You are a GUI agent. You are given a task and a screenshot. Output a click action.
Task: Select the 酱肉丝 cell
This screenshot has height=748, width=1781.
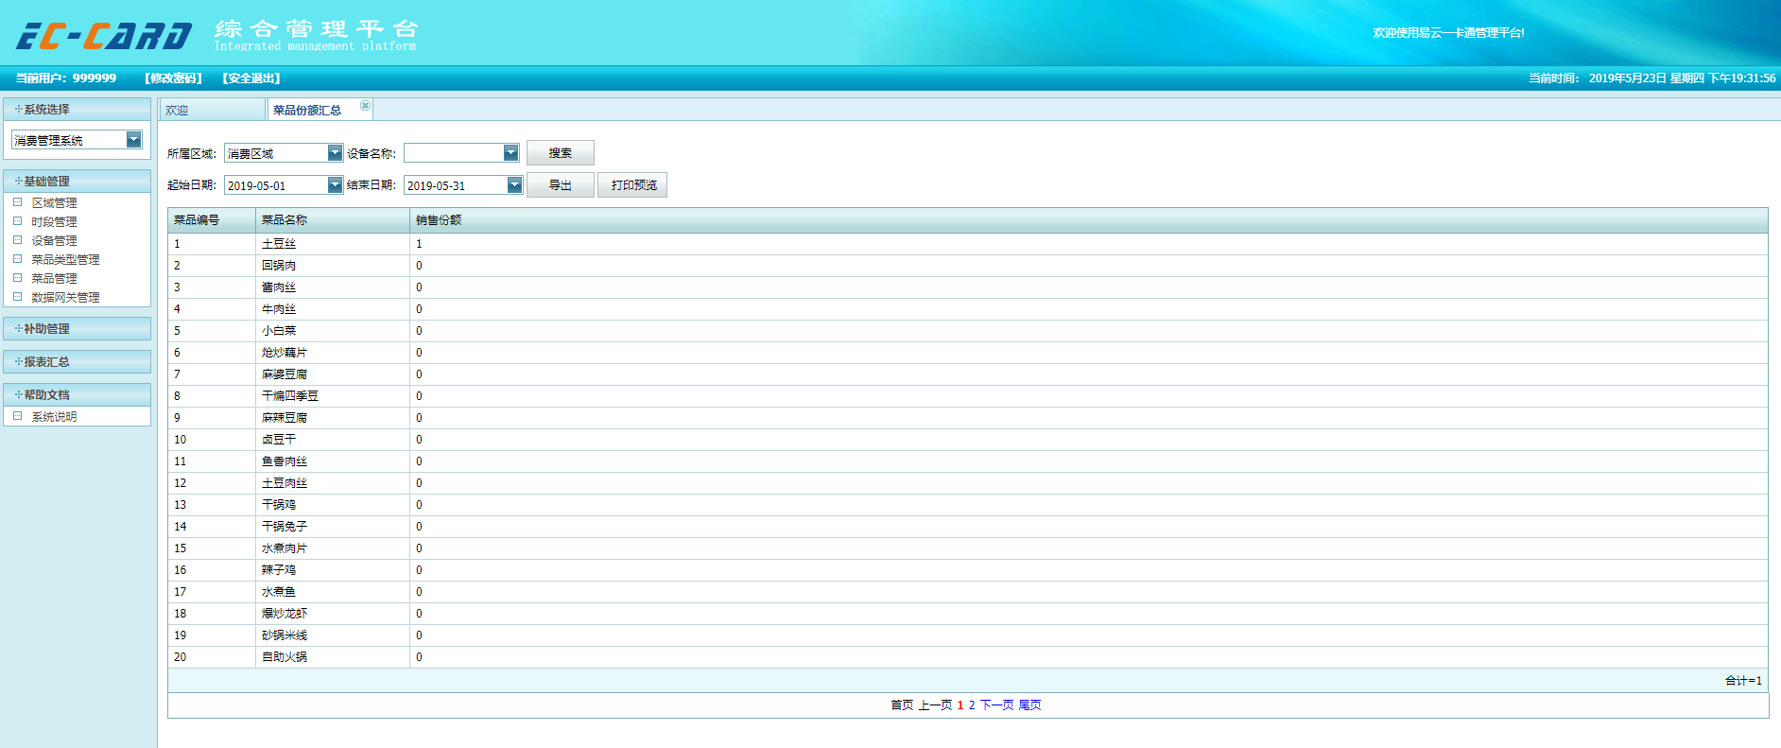pos(333,287)
